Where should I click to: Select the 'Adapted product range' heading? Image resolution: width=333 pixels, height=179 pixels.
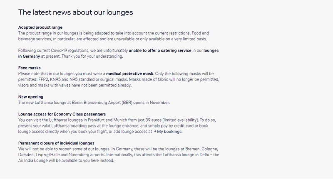(40, 27)
